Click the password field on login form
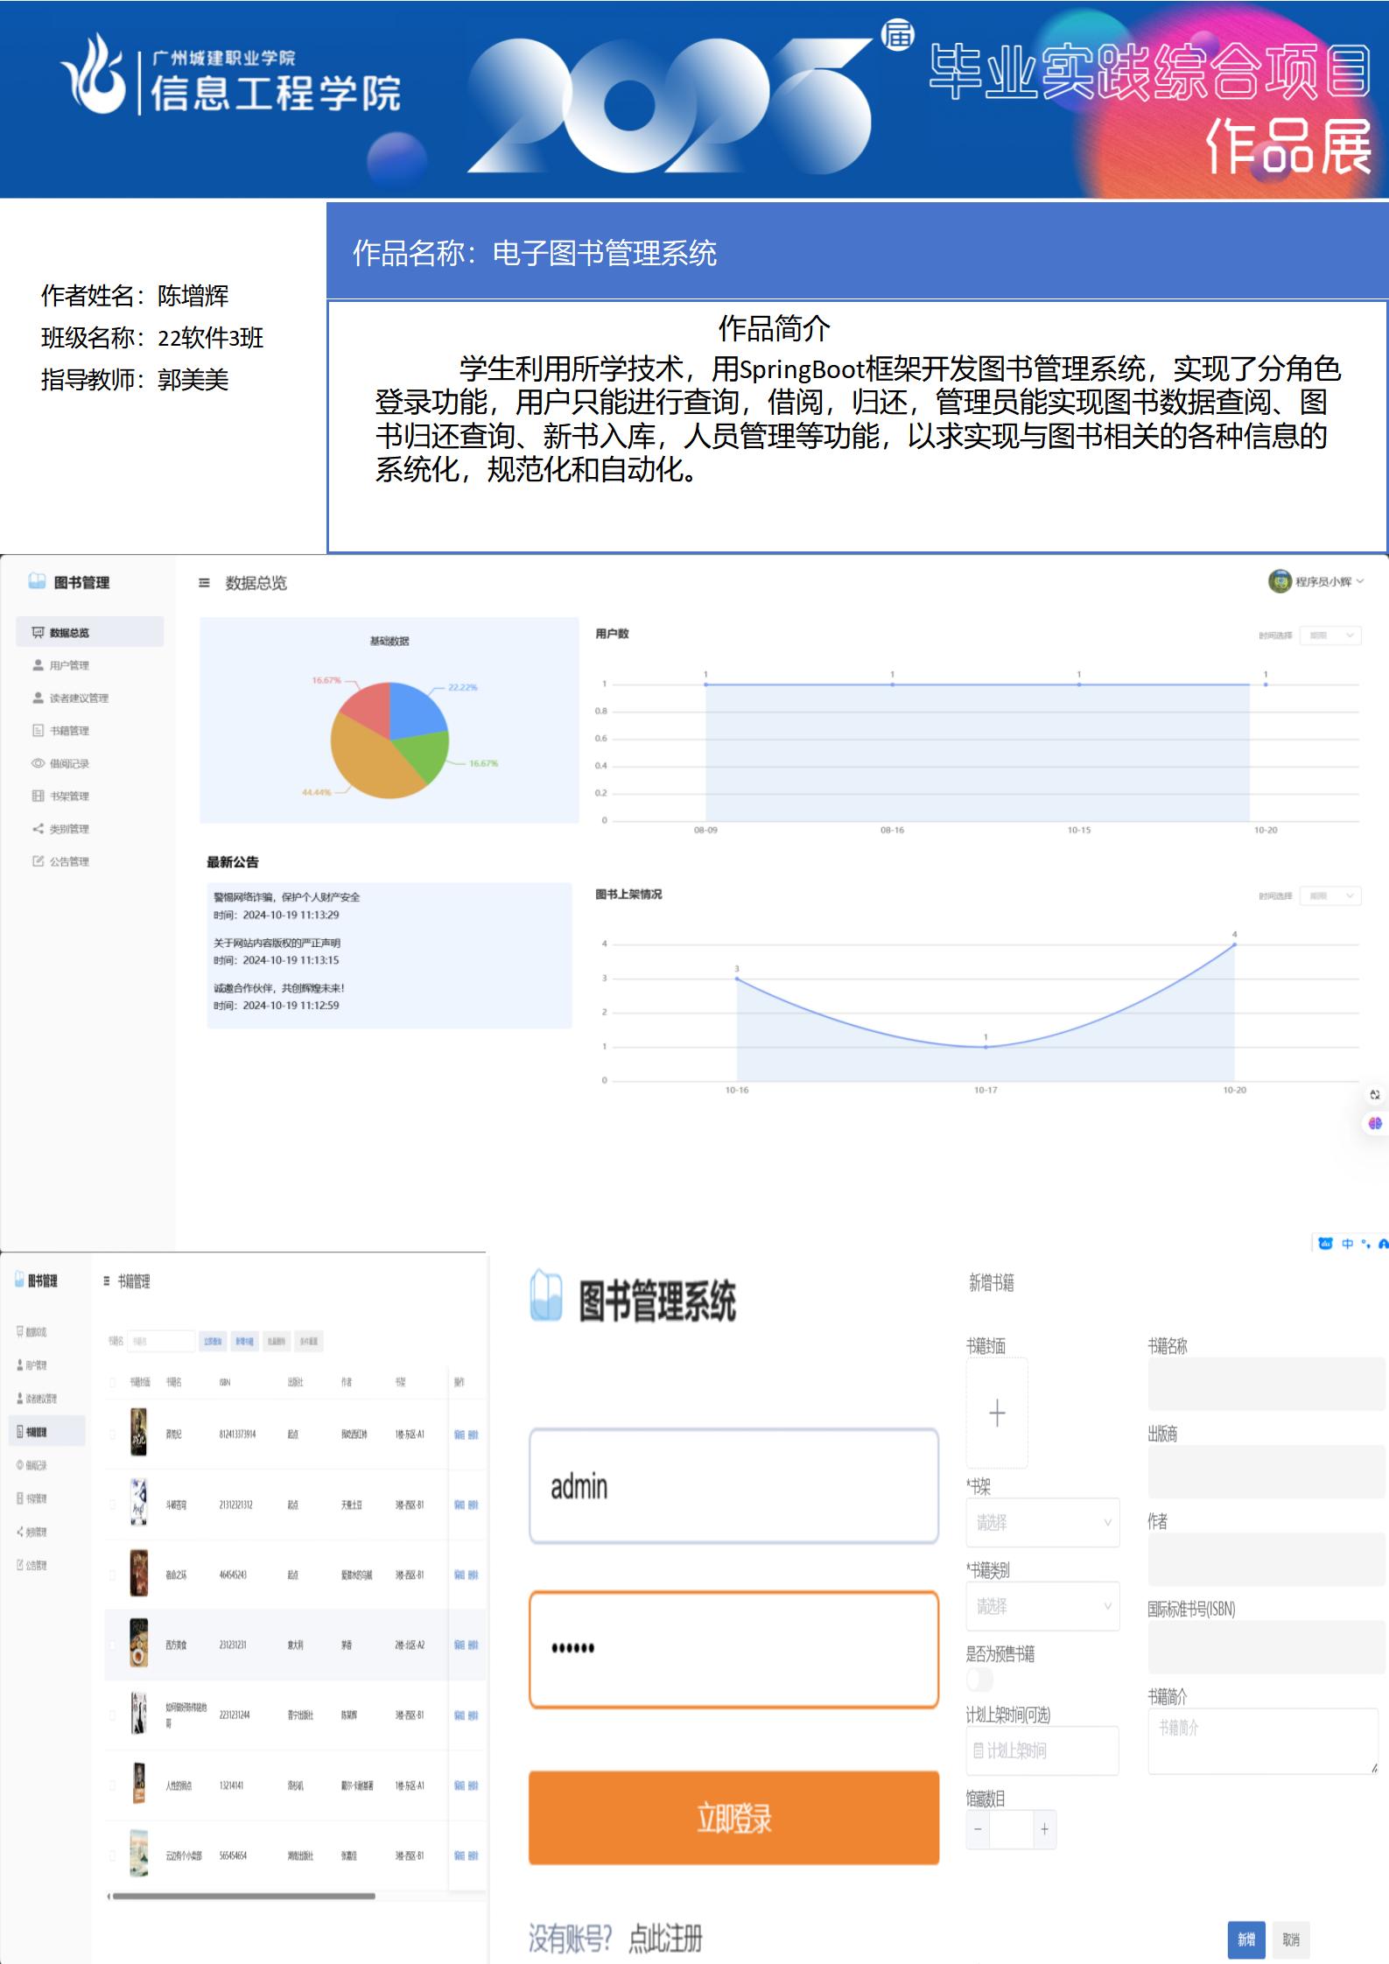The width and height of the screenshot is (1389, 1964). click(x=733, y=1649)
